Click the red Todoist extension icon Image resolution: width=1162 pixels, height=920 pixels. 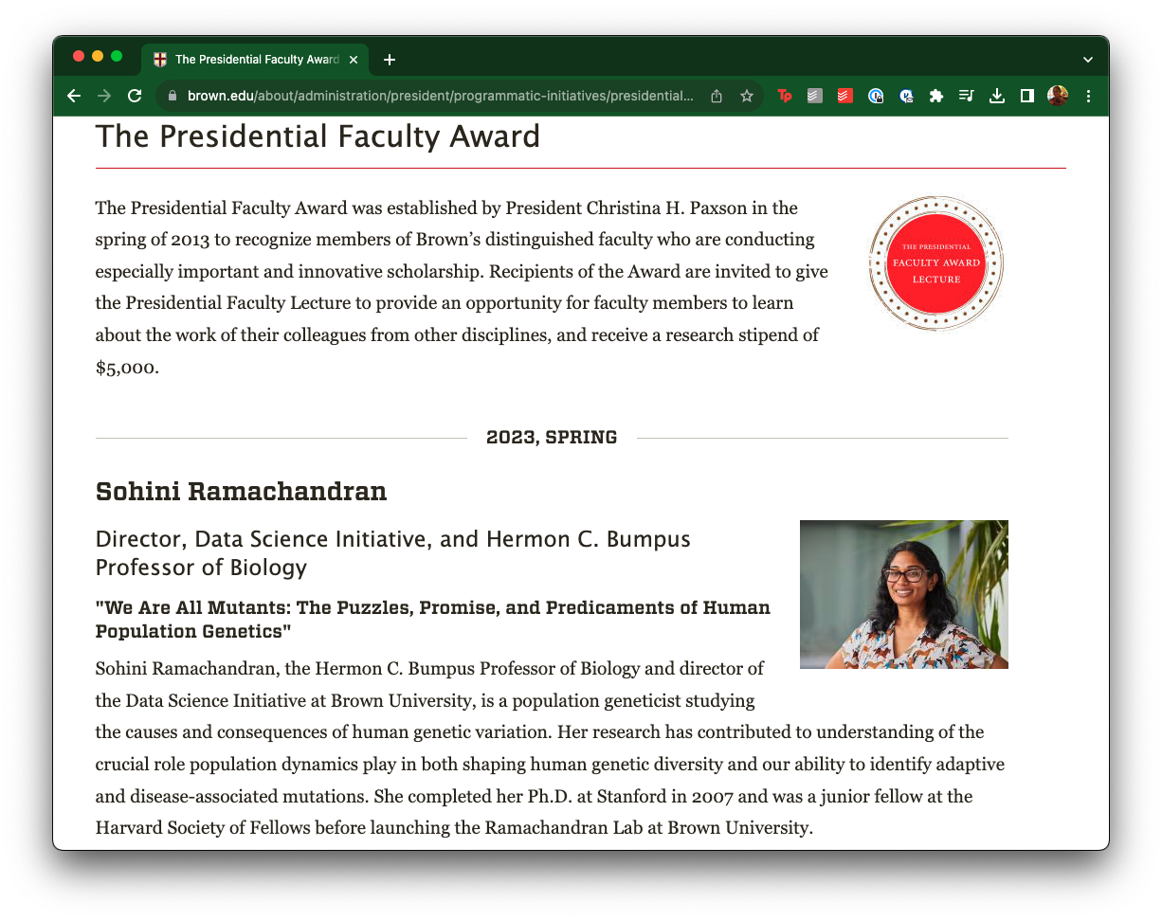point(844,96)
